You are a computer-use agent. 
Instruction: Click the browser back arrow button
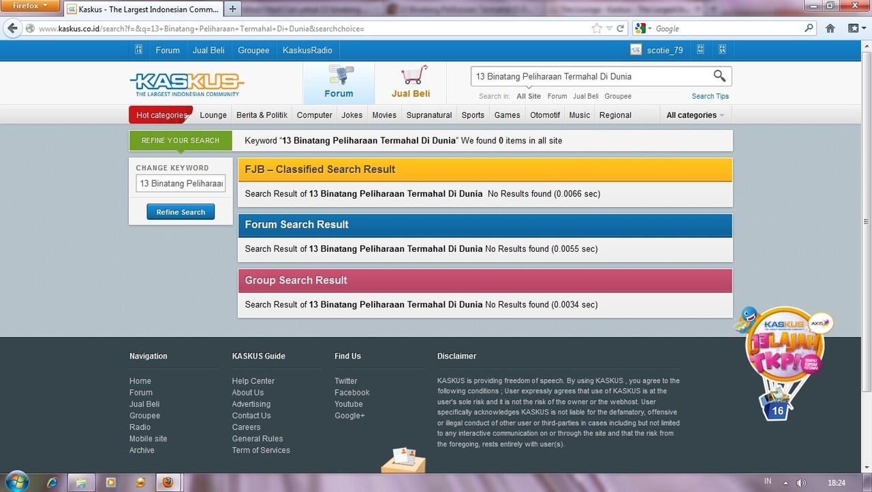click(12, 29)
